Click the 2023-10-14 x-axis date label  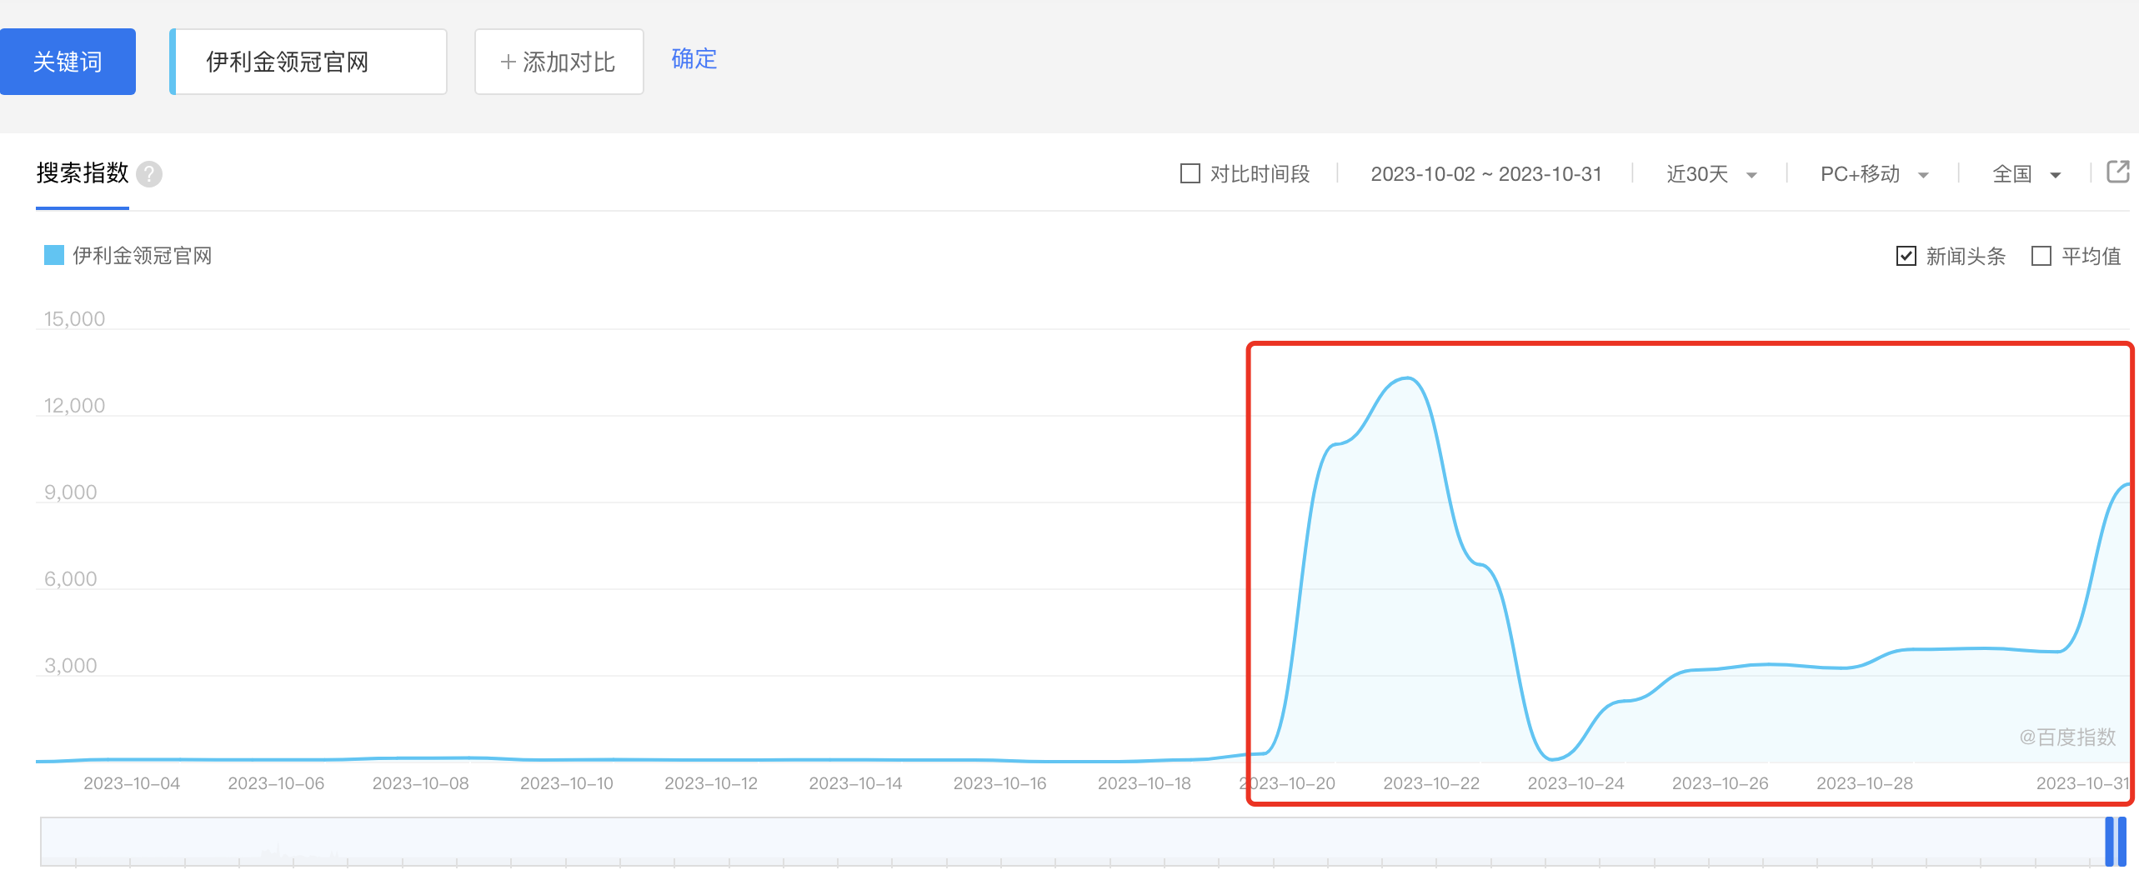point(855,783)
